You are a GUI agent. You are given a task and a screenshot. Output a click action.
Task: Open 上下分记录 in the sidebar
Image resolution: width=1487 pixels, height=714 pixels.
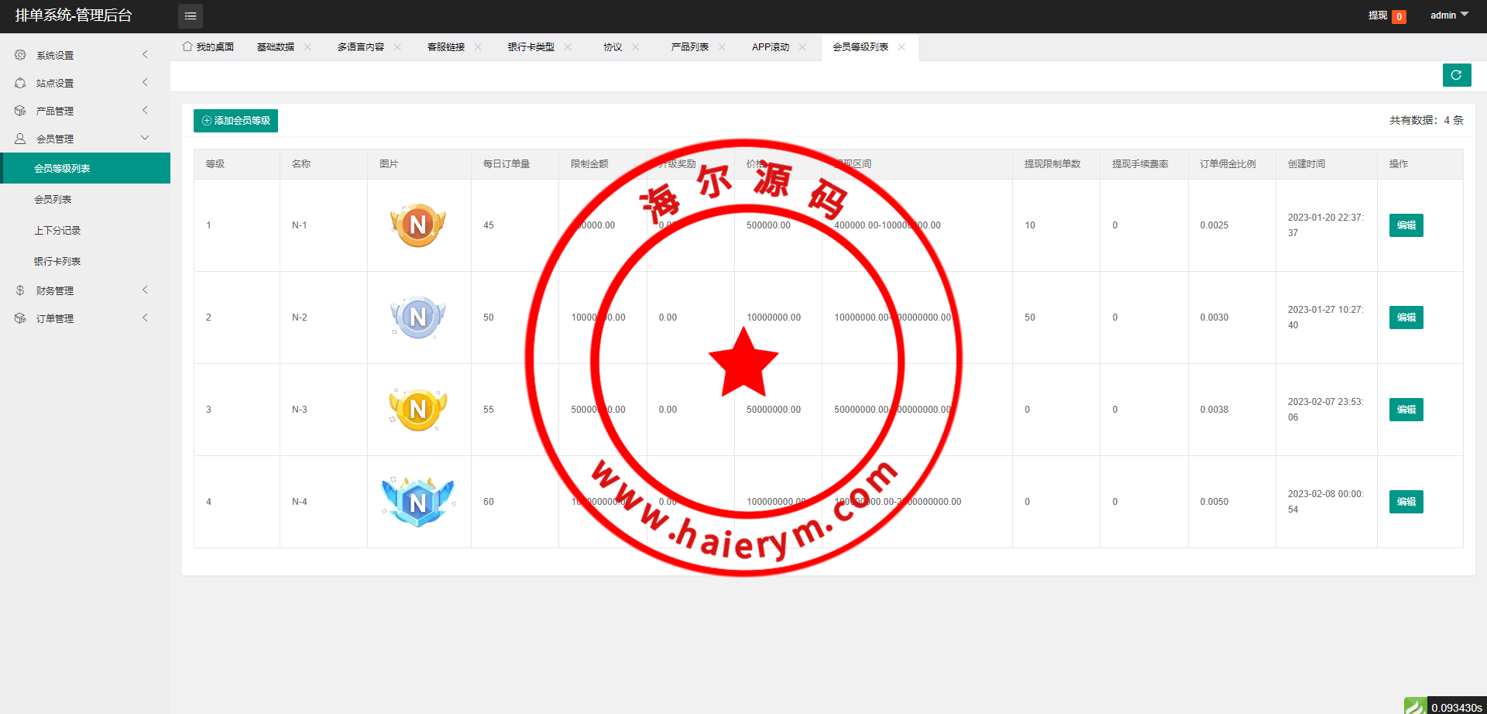click(x=57, y=231)
